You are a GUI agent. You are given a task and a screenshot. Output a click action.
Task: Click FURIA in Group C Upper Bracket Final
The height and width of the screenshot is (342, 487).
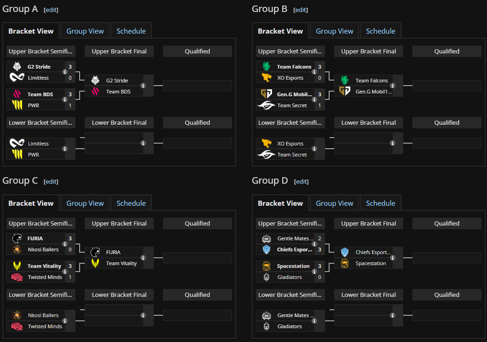[113, 252]
